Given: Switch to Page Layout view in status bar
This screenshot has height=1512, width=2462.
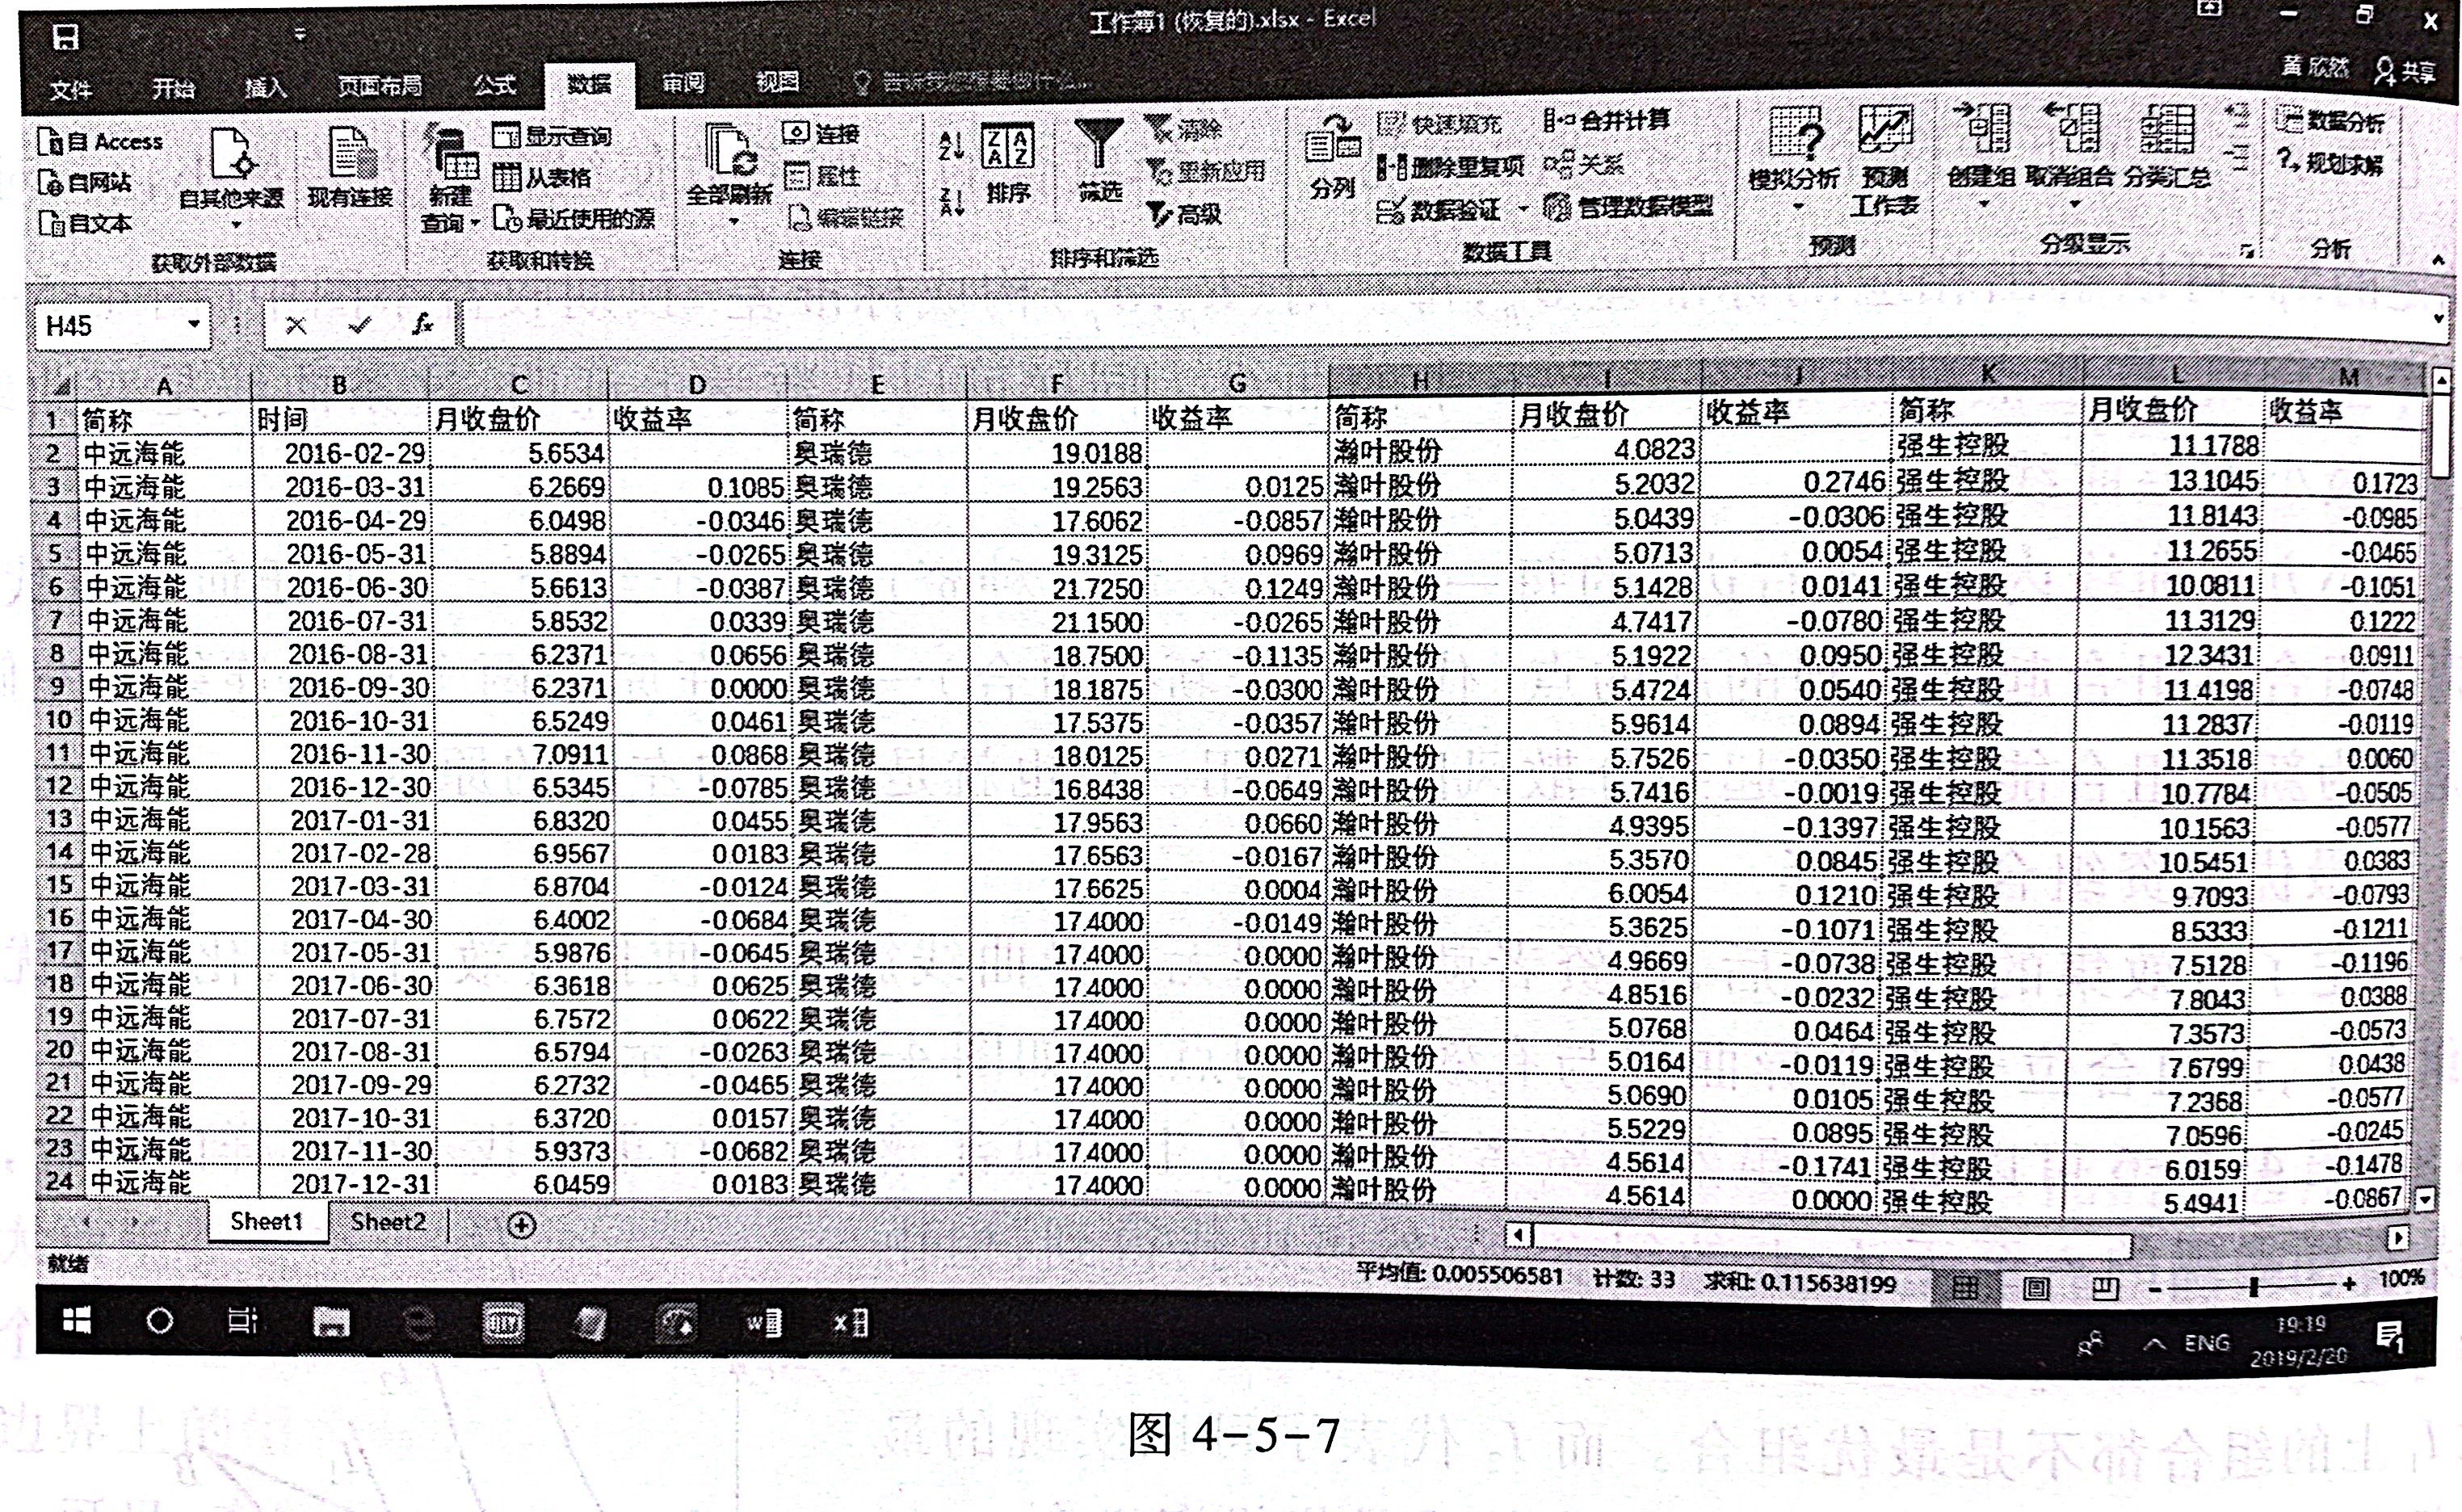Looking at the screenshot, I should pos(2035,1287).
